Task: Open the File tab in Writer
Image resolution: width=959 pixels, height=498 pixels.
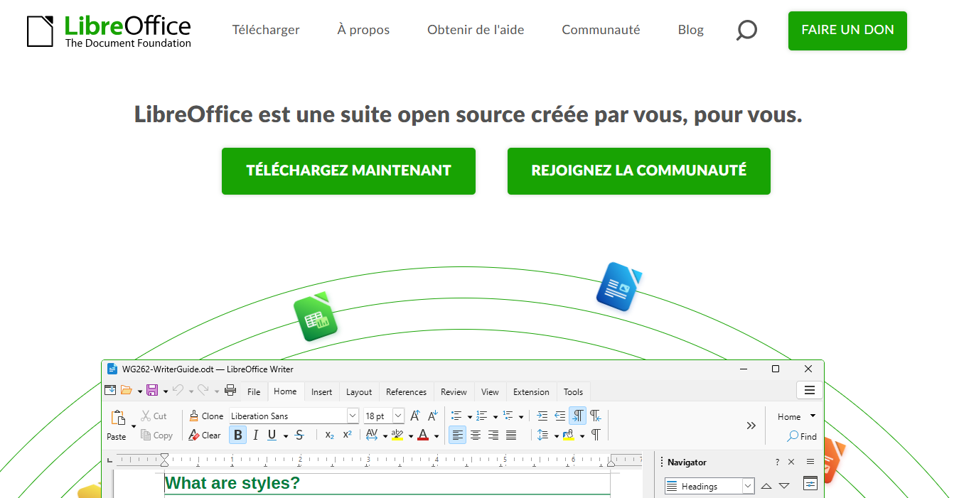Action: (254, 391)
